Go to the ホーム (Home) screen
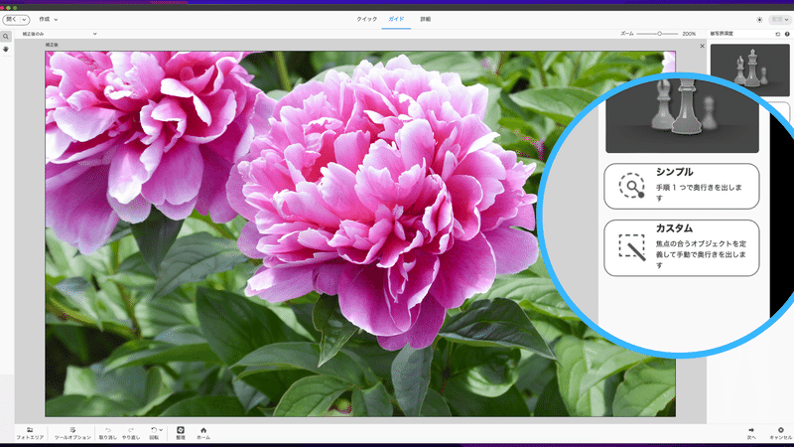The height and width of the screenshot is (447, 794). pyautogui.click(x=203, y=433)
